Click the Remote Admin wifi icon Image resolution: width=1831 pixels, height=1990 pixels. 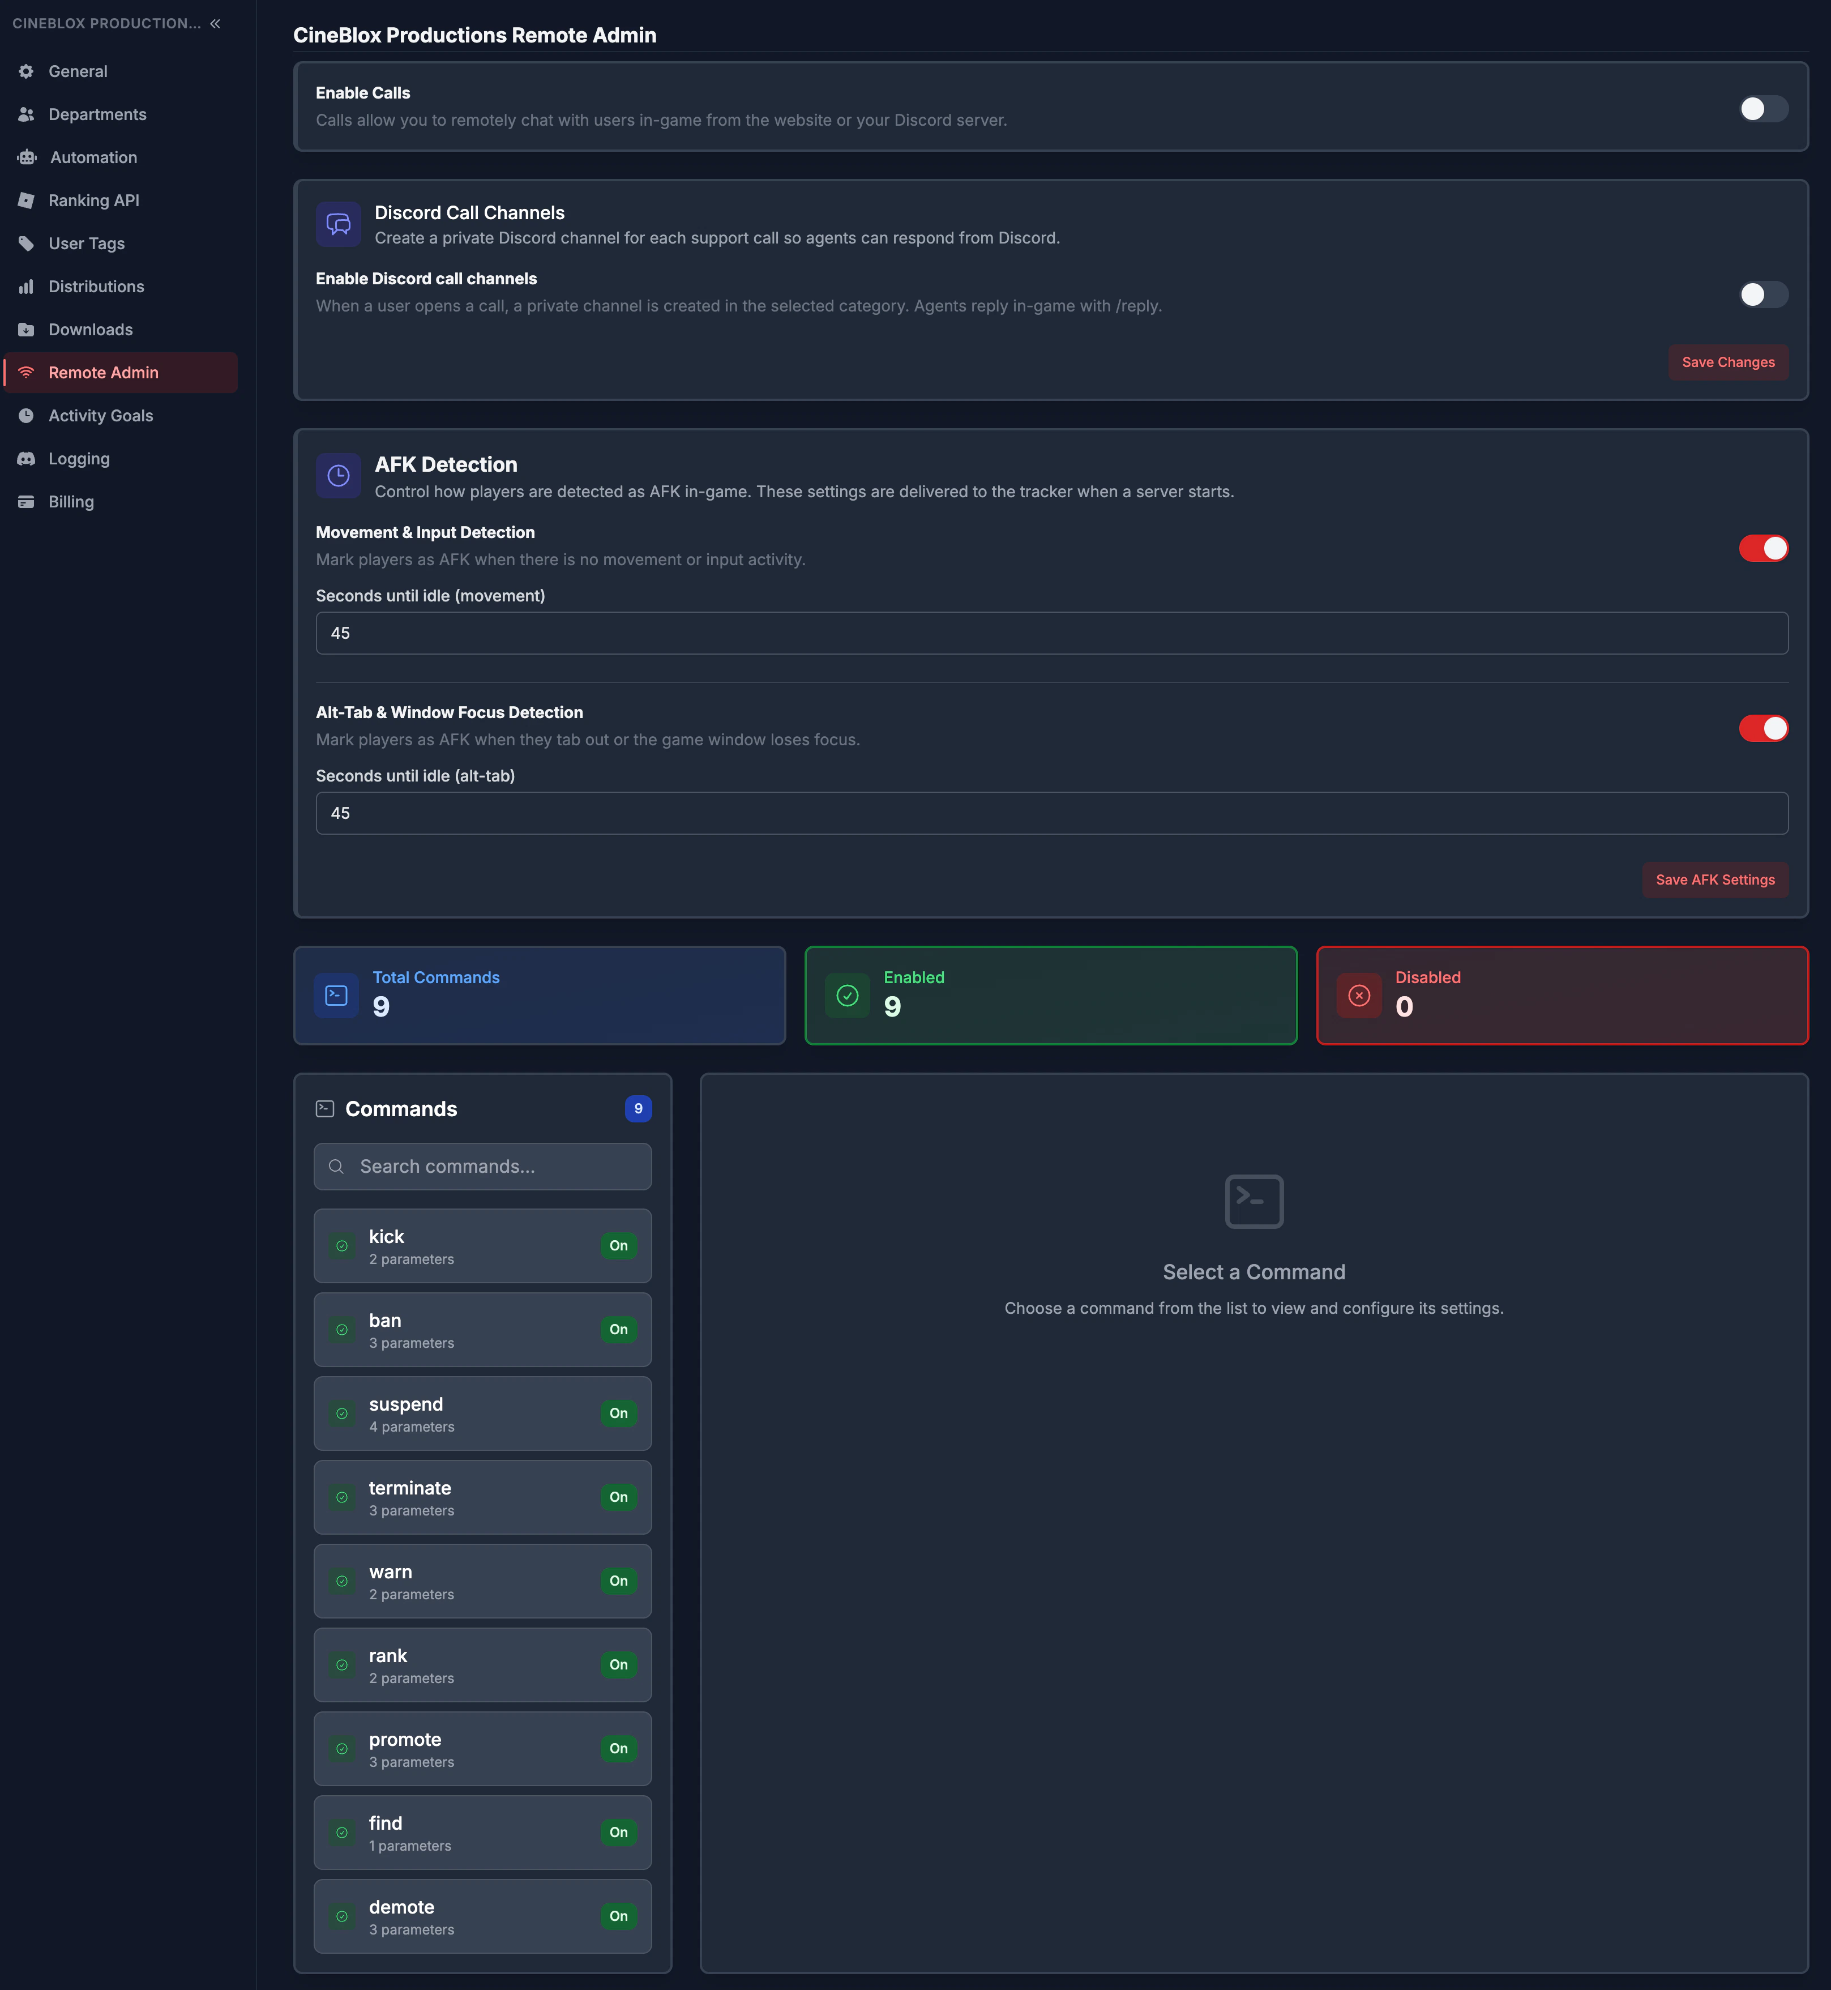(27, 373)
